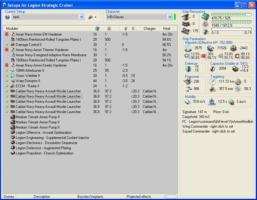Screen dimensions: 257x200
Task: Click the targeting range icon
Action: pyautogui.click(x=213, y=82)
